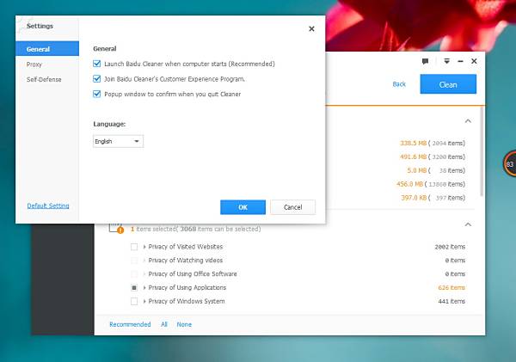
Task: Open the feedback chat icon in Cleaner window
Action: point(425,61)
